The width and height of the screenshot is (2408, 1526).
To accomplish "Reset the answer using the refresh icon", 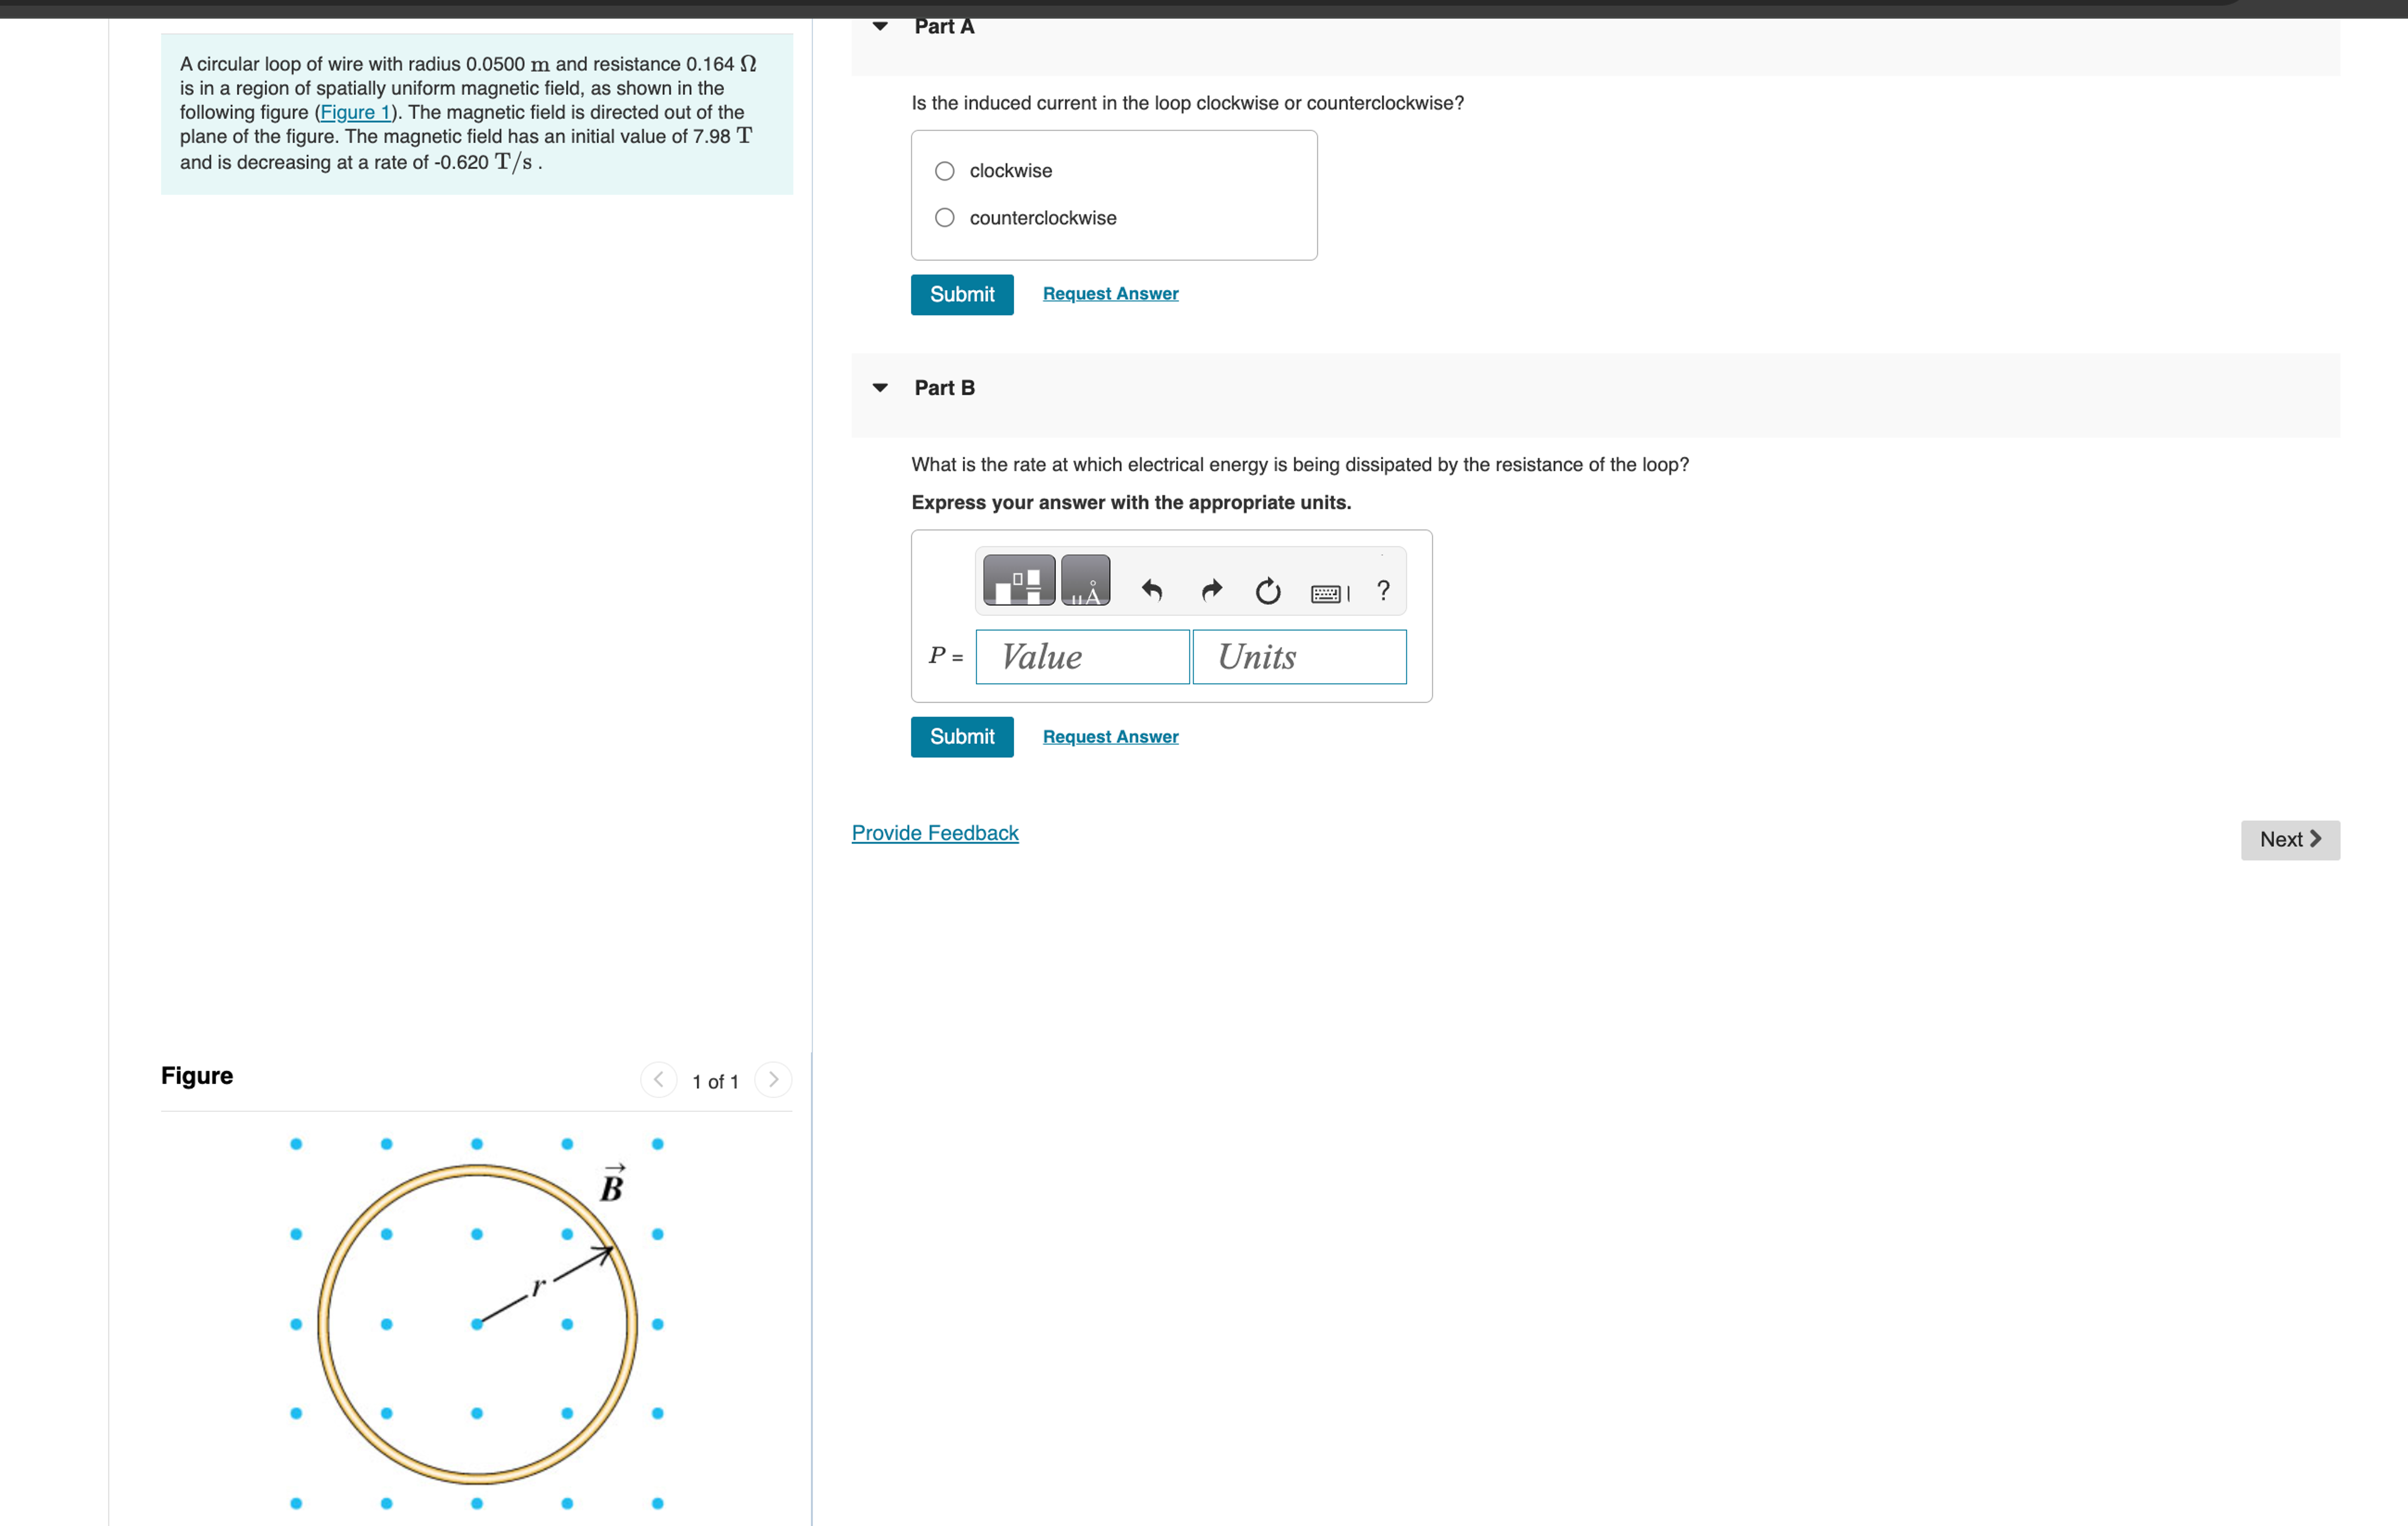I will 1268,590.
